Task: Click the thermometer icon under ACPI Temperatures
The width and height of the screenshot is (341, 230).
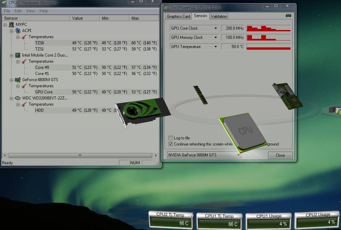Action: pos(24,37)
